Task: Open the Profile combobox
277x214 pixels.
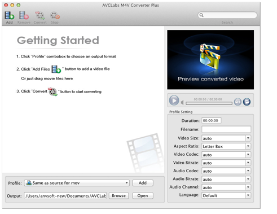Action: tap(77, 183)
